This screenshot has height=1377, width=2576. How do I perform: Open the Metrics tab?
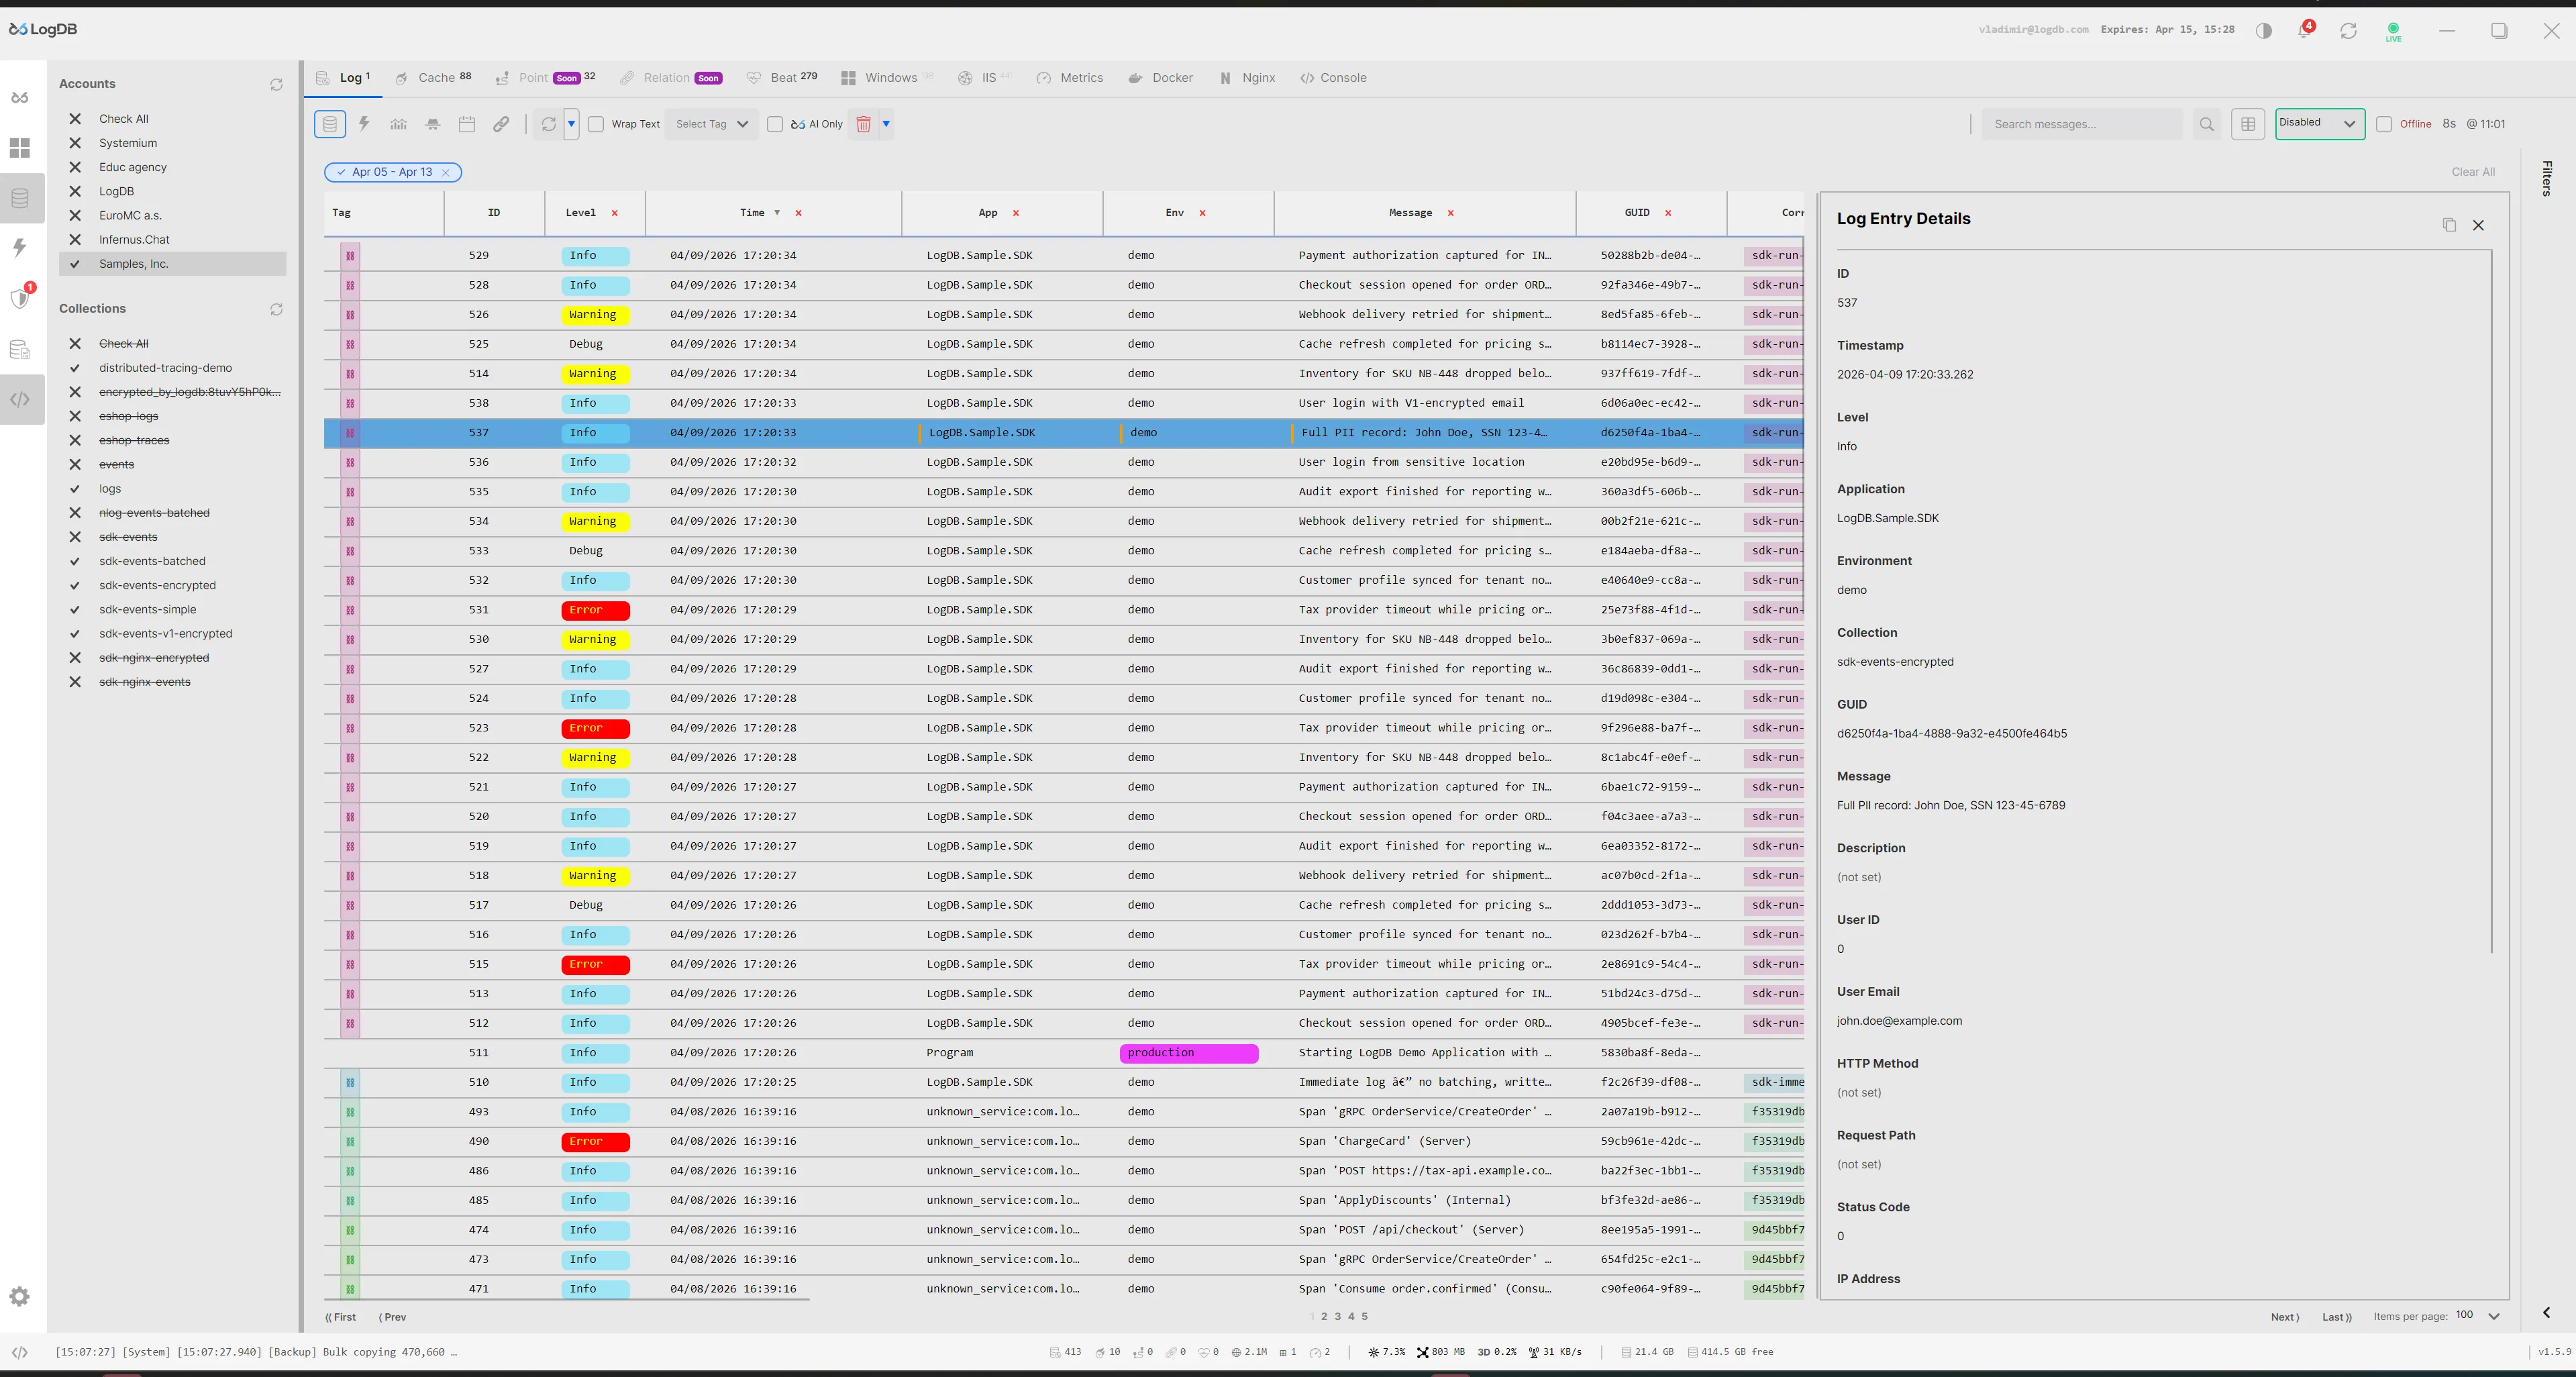tap(1070, 78)
